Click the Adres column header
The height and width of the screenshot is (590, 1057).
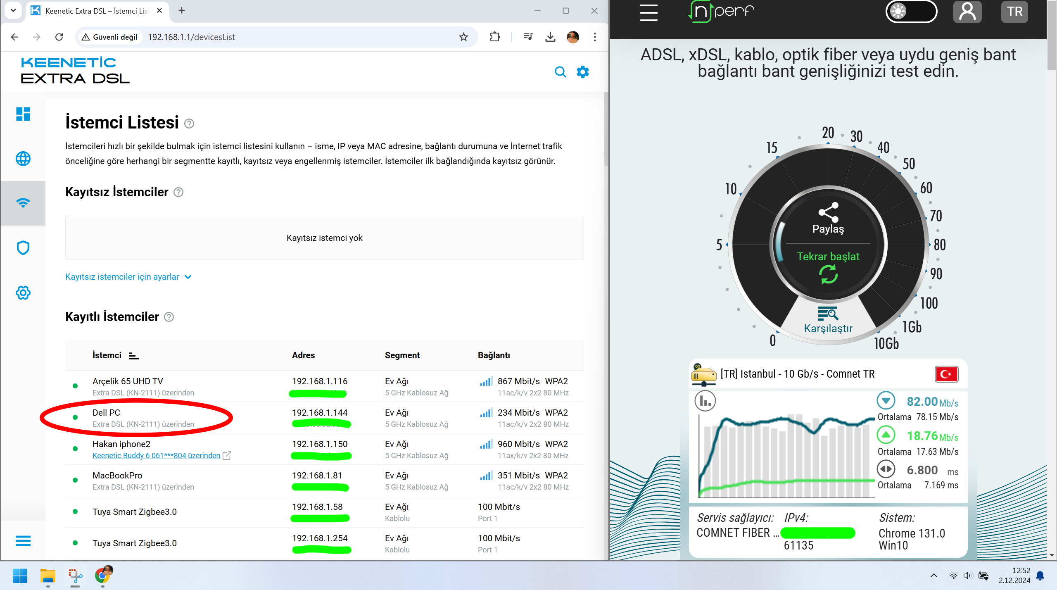303,355
